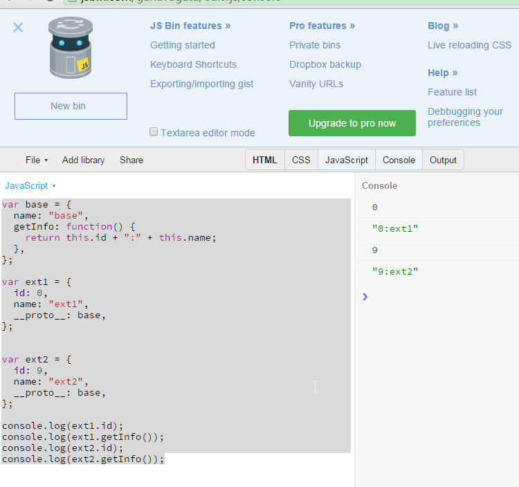Screen dimensions: 519x487
Task: Click the console input prompt arrow
Action: pyautogui.click(x=365, y=297)
